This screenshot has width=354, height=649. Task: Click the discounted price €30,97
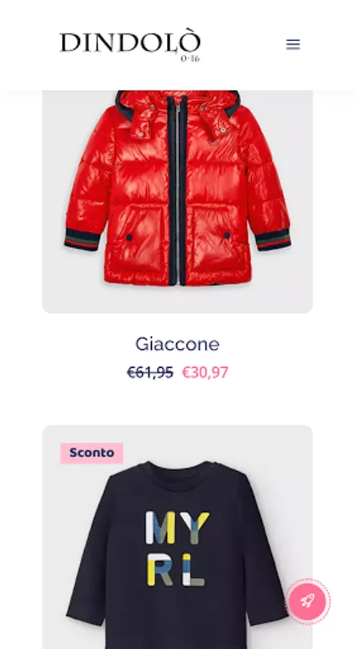205,373
